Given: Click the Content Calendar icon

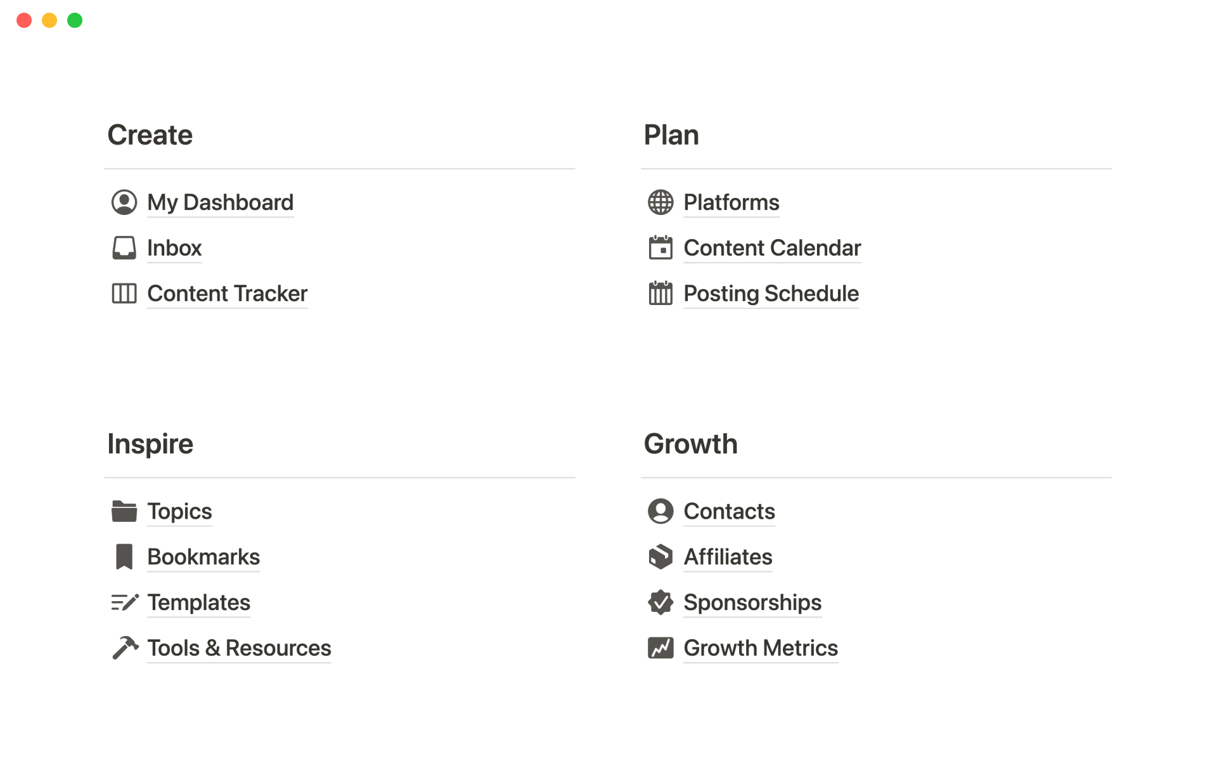Looking at the screenshot, I should 660,248.
